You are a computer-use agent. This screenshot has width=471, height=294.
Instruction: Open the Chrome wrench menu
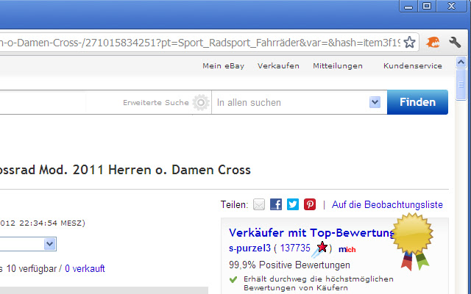(455, 43)
